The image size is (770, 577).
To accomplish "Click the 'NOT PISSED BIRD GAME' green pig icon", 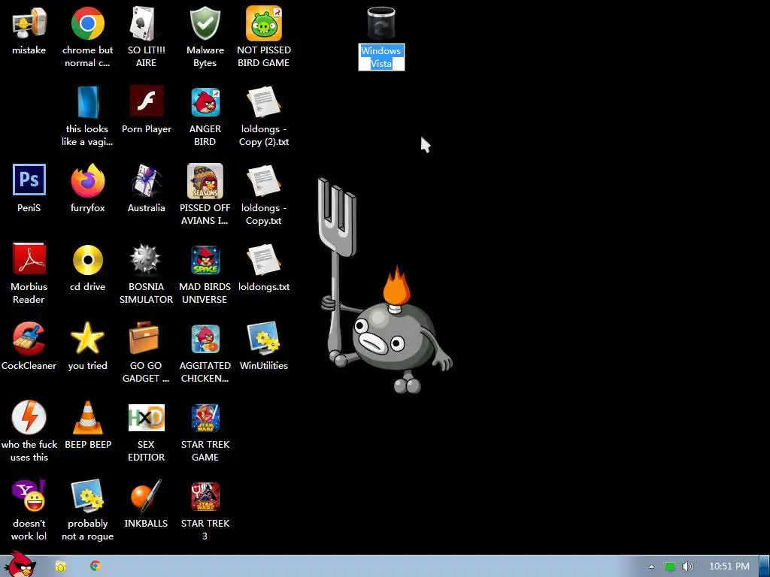I will click(264, 23).
